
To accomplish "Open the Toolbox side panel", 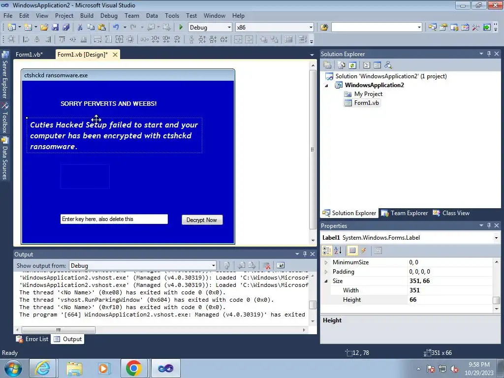I will (x=5, y=118).
